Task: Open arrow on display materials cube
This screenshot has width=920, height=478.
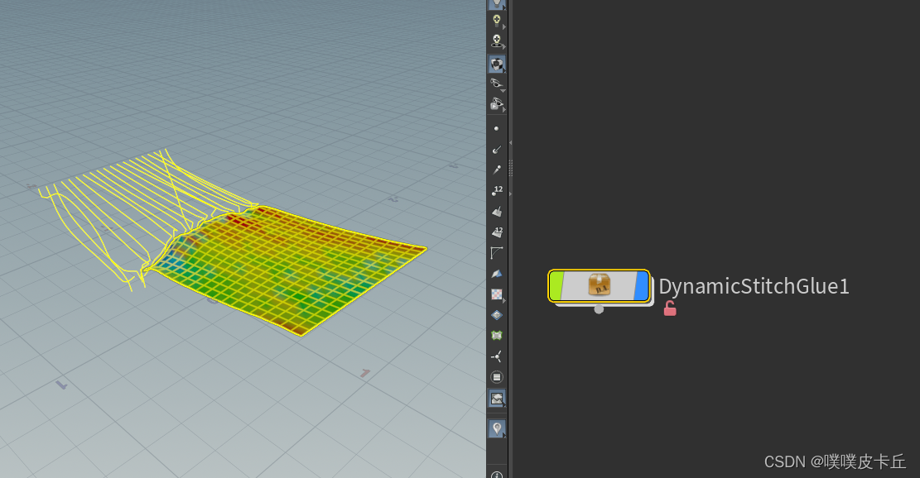Action: point(503,70)
